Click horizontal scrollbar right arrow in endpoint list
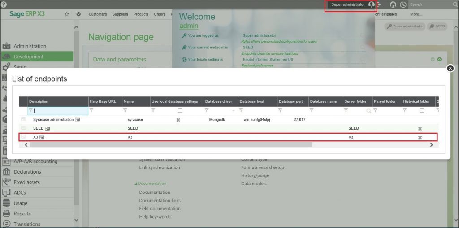Image resolution: width=459 pixels, height=228 pixels. coord(432,145)
